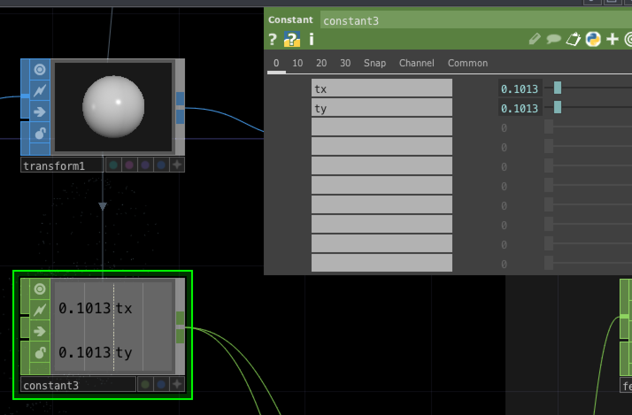Show operator info via the i icon
Viewport: 632px width, 415px height.
pyautogui.click(x=312, y=39)
